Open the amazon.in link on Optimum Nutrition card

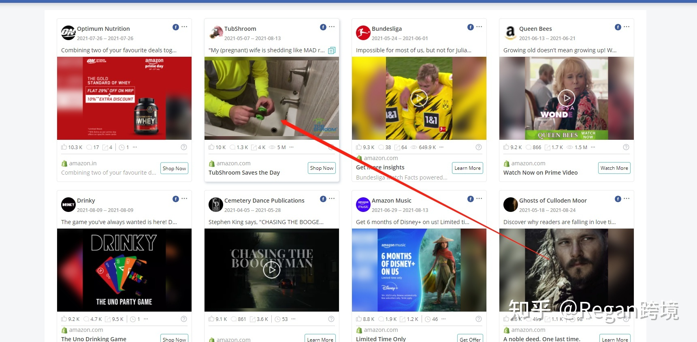click(x=83, y=163)
